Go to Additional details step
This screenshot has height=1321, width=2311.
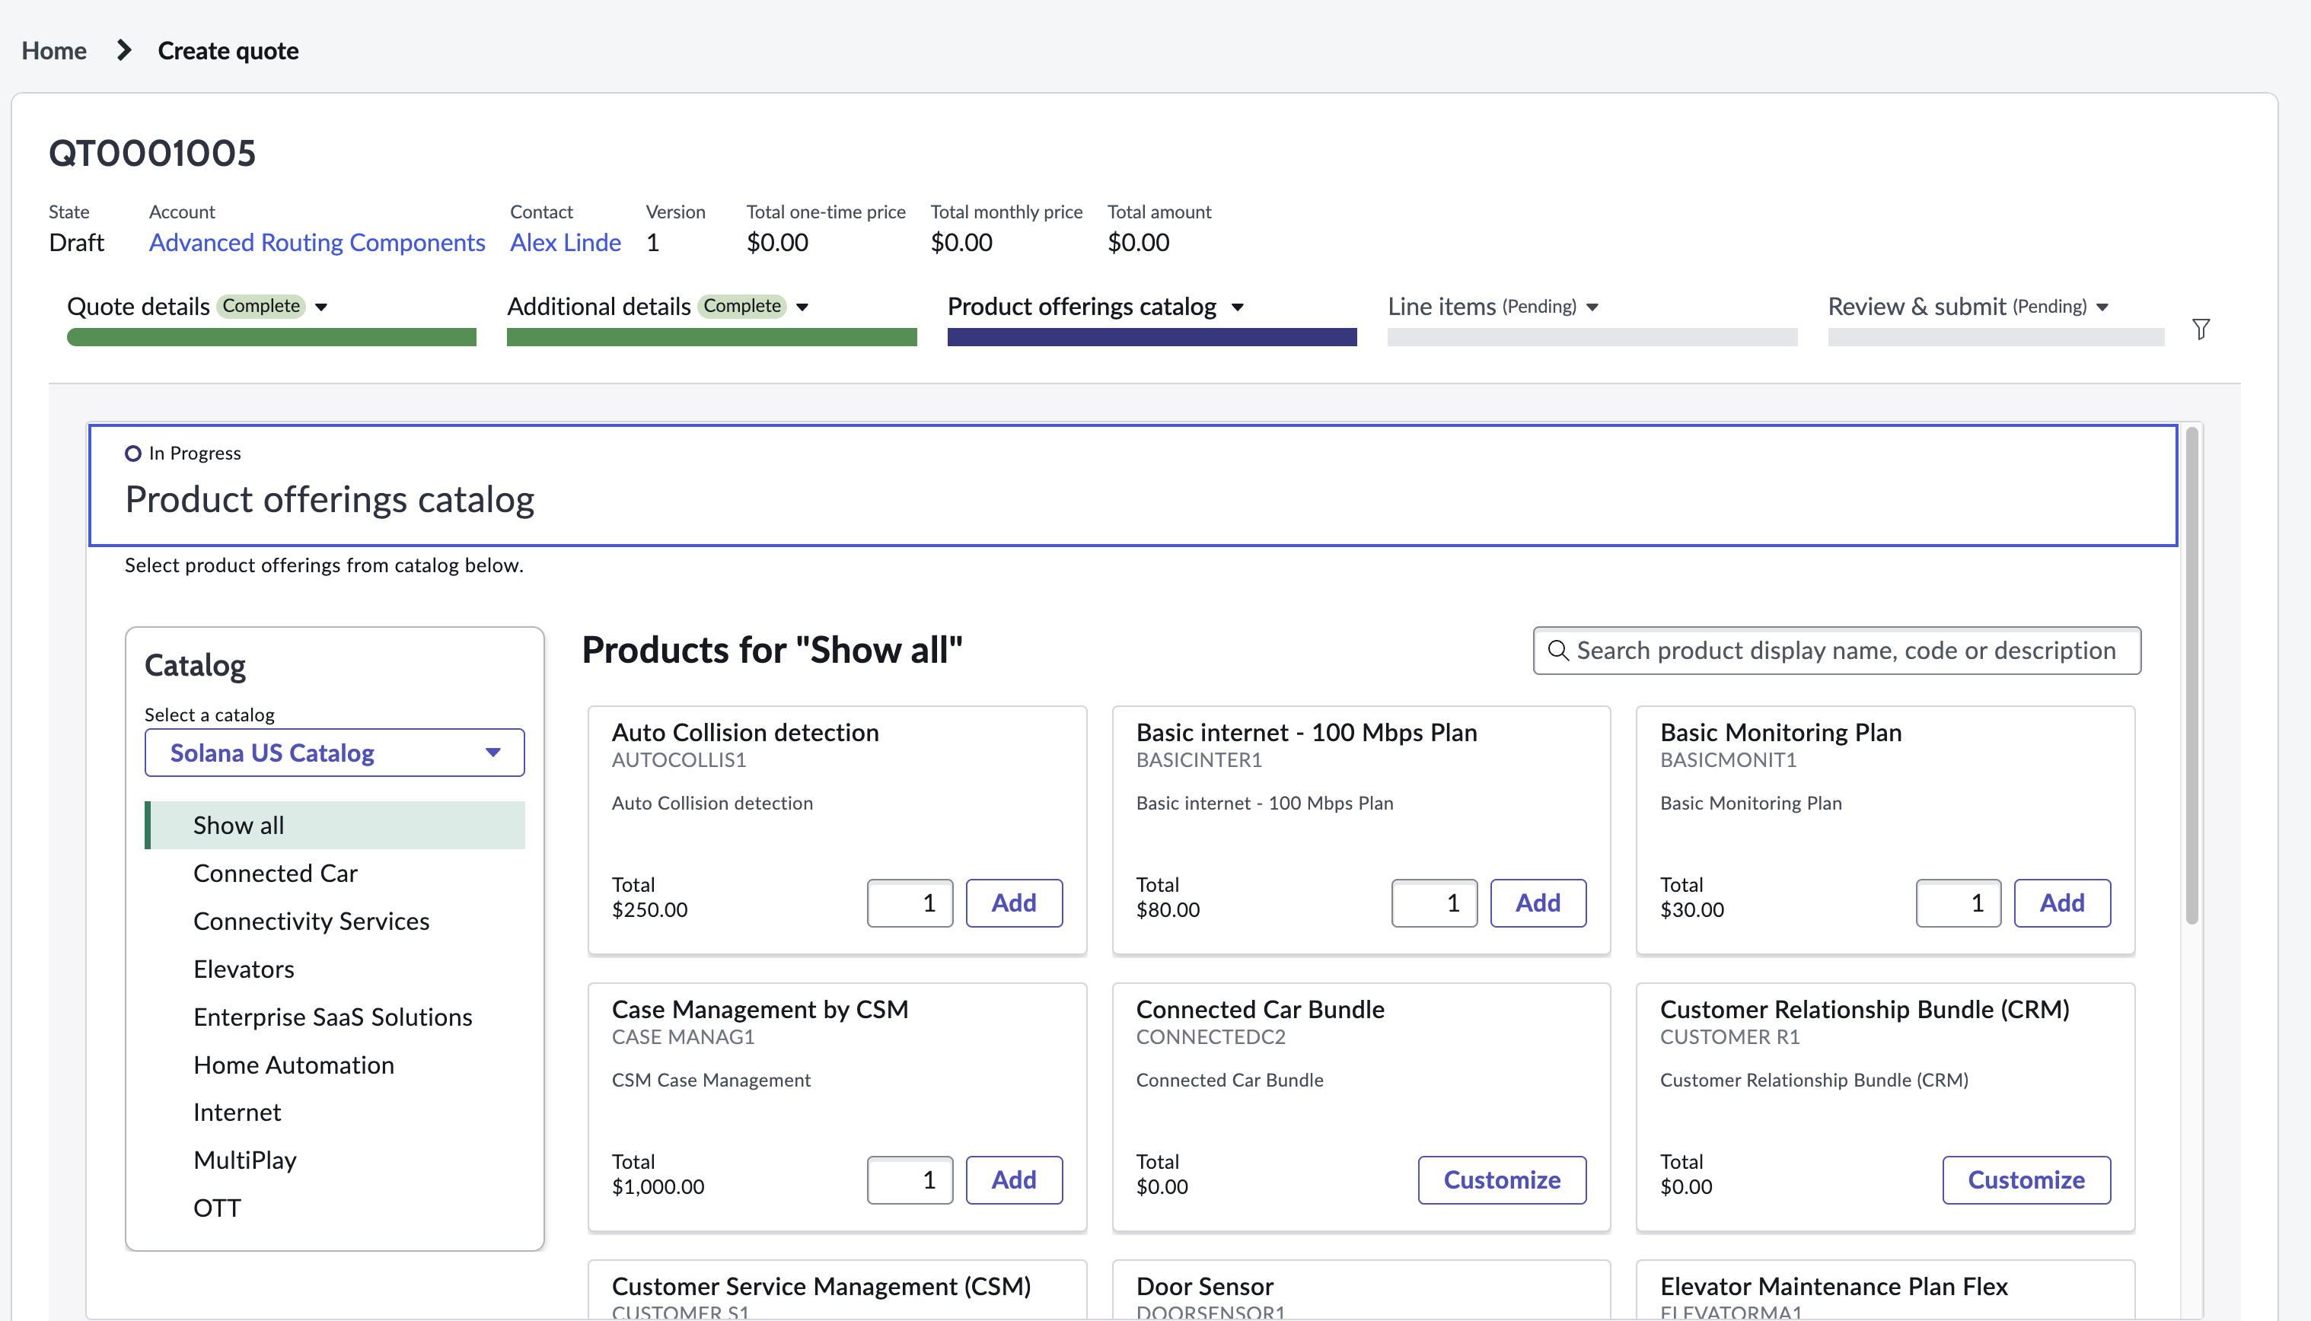[x=599, y=307]
